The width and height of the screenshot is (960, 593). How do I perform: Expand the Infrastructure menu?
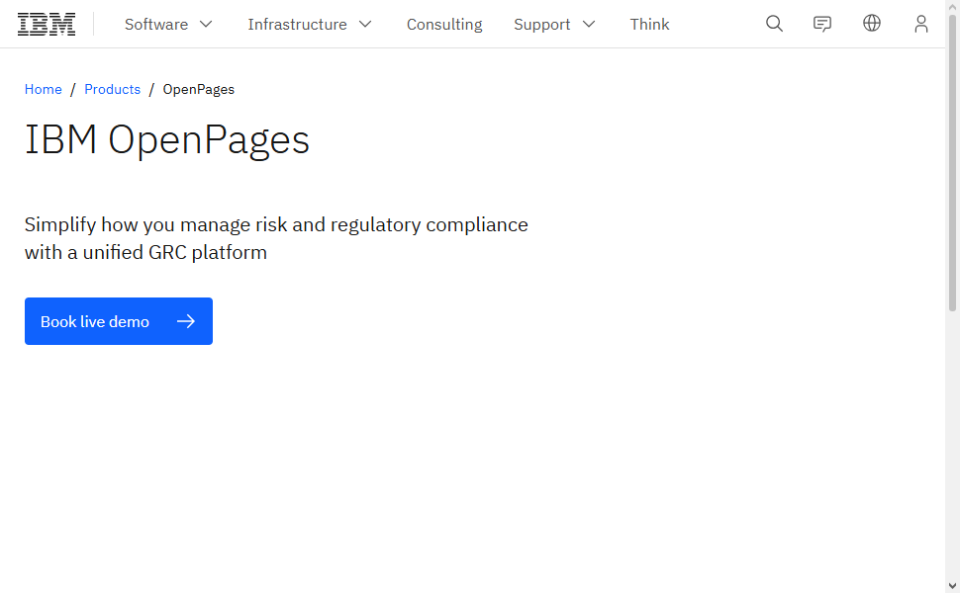pyautogui.click(x=310, y=24)
